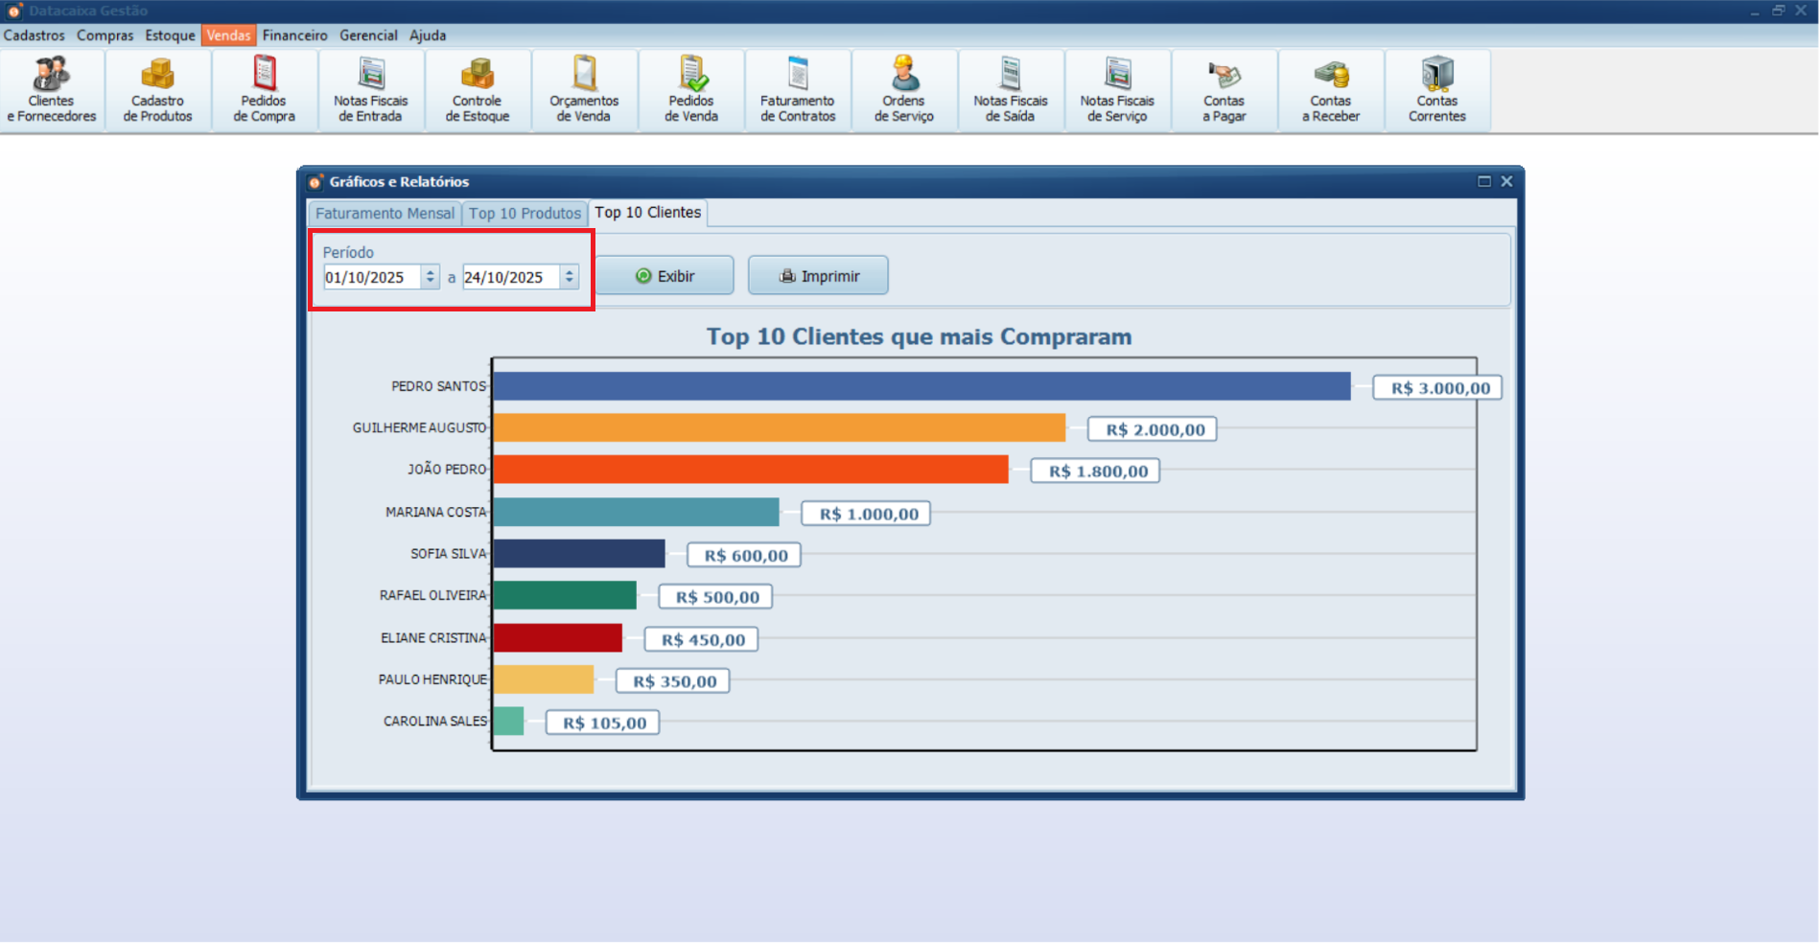Open the Vendas menu
The height and width of the screenshot is (943, 1819).
[228, 35]
